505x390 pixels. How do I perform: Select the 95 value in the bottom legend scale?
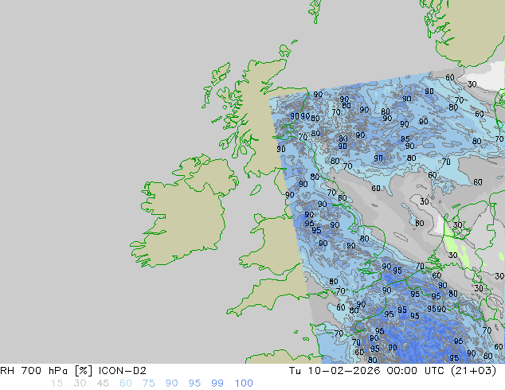click(194, 384)
